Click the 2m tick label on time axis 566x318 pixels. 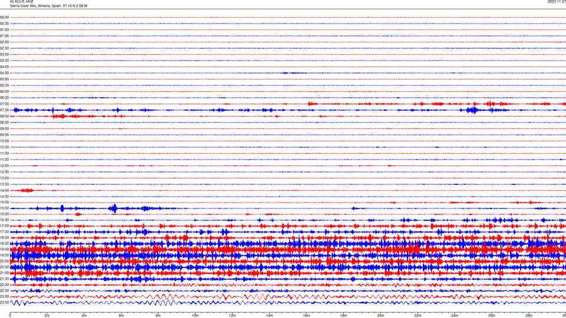[47, 316]
